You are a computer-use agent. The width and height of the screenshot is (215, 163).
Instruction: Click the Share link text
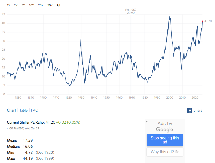point(198,110)
